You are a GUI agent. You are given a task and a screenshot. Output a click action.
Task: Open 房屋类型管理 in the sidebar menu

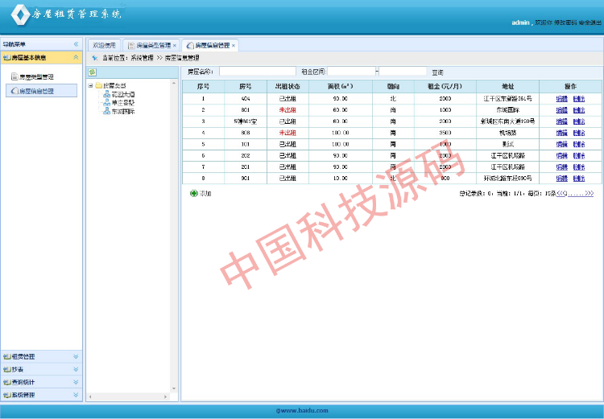36,77
